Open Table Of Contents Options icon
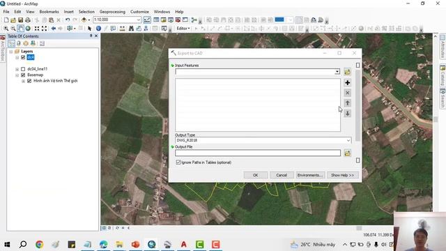 tap(42, 43)
